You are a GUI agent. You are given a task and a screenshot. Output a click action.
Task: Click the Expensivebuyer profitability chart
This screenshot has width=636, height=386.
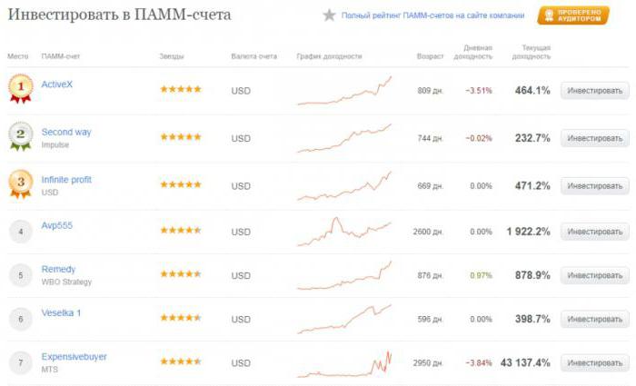click(x=344, y=363)
